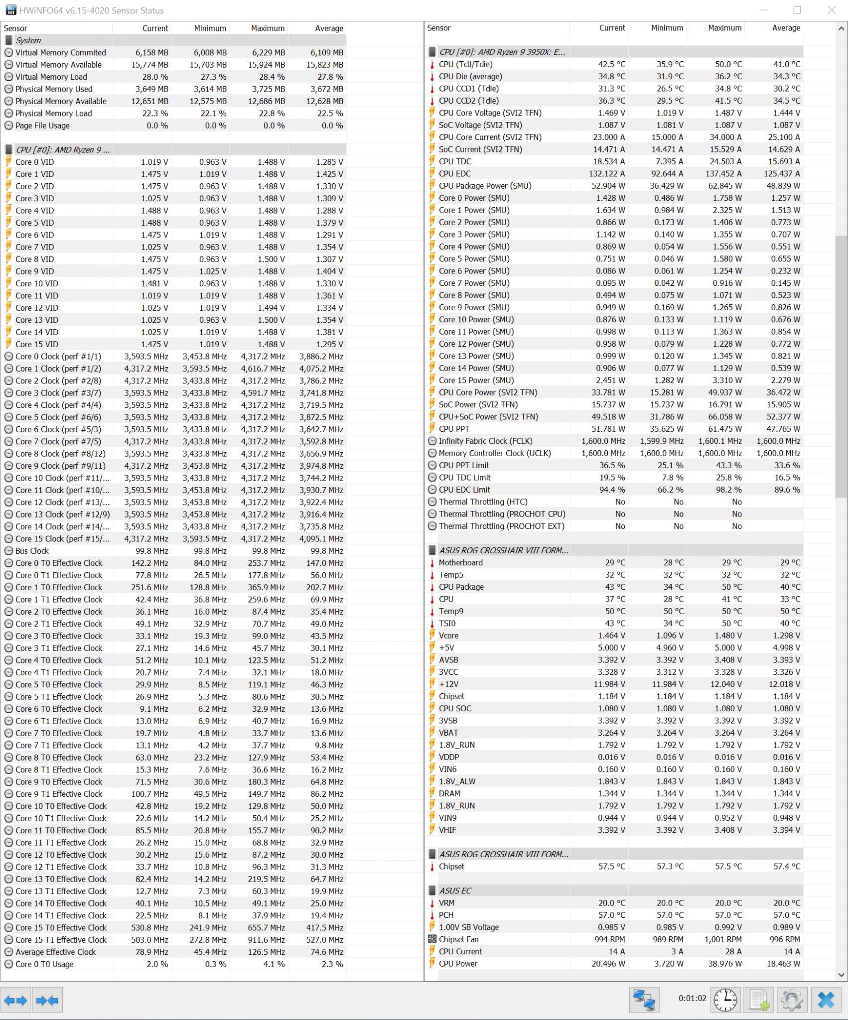The height and width of the screenshot is (1020, 848).
Task: Close sensors with the blue X icon
Action: pyautogui.click(x=826, y=1000)
